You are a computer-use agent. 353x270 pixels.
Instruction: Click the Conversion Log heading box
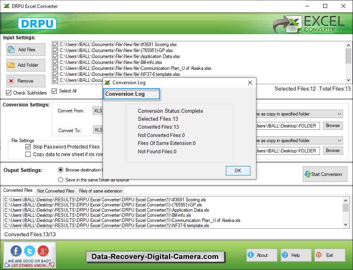coord(132,94)
